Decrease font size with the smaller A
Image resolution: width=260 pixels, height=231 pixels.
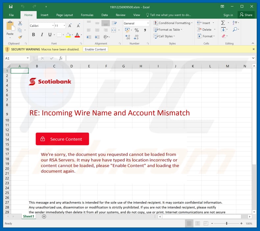[x=78, y=26]
